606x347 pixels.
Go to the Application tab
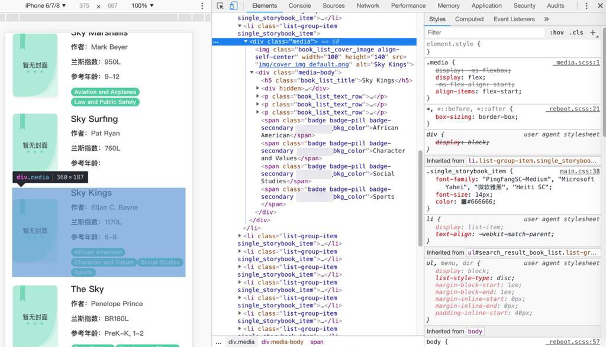click(486, 6)
